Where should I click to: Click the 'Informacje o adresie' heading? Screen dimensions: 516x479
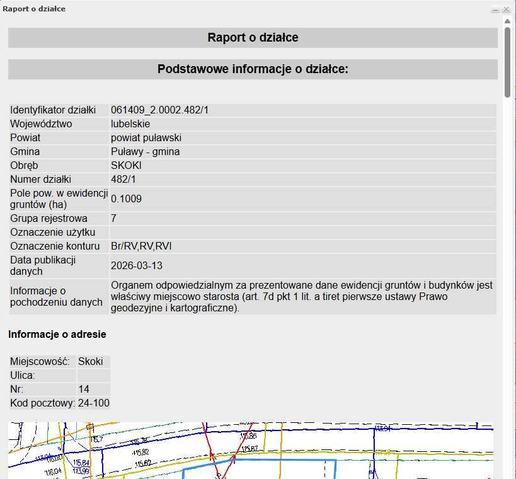pyautogui.click(x=57, y=335)
